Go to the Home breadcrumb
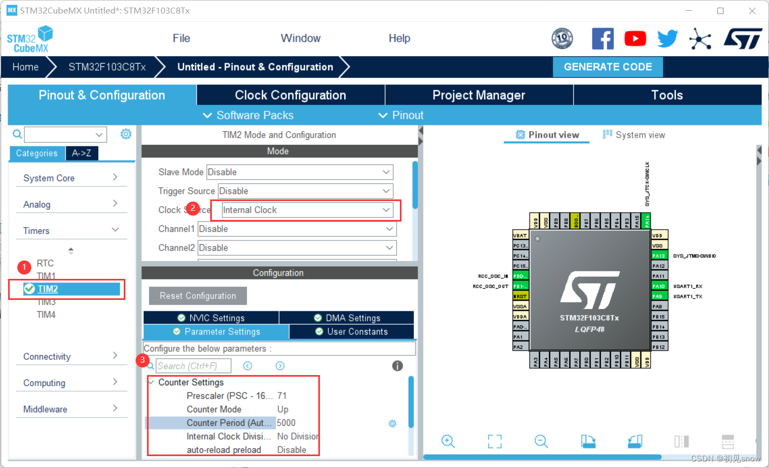 (x=25, y=67)
